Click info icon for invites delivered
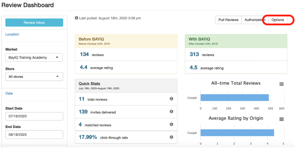Screen dimensions: 297x148 click(171, 111)
